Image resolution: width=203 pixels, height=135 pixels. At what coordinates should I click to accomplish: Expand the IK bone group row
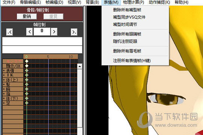click(x=4, y=75)
